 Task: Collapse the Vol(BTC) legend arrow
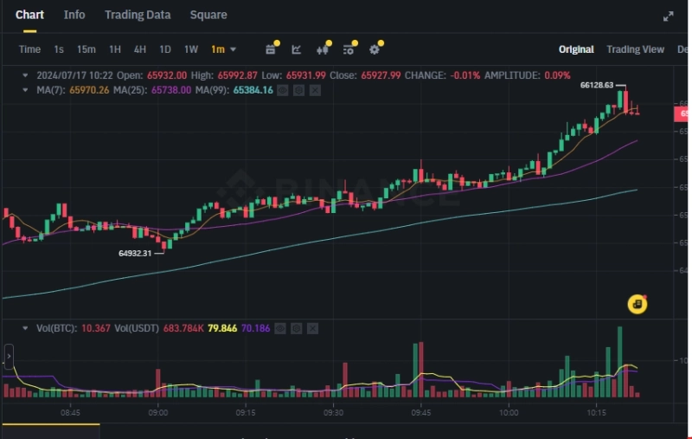[25, 328]
